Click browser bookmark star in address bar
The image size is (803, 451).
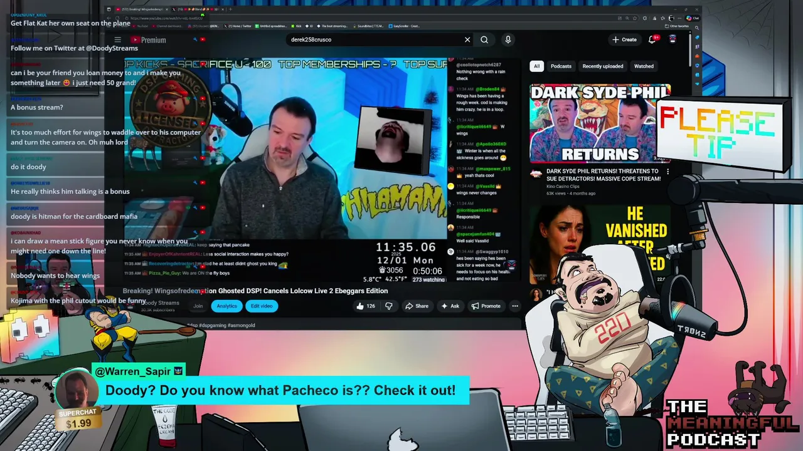[634, 18]
